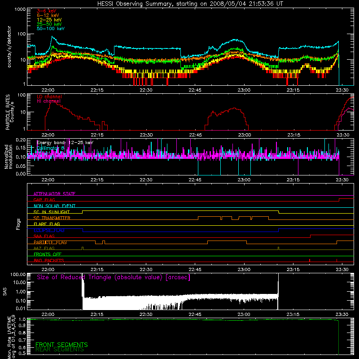Click the counts/s/detector axis label

[x=9, y=47]
